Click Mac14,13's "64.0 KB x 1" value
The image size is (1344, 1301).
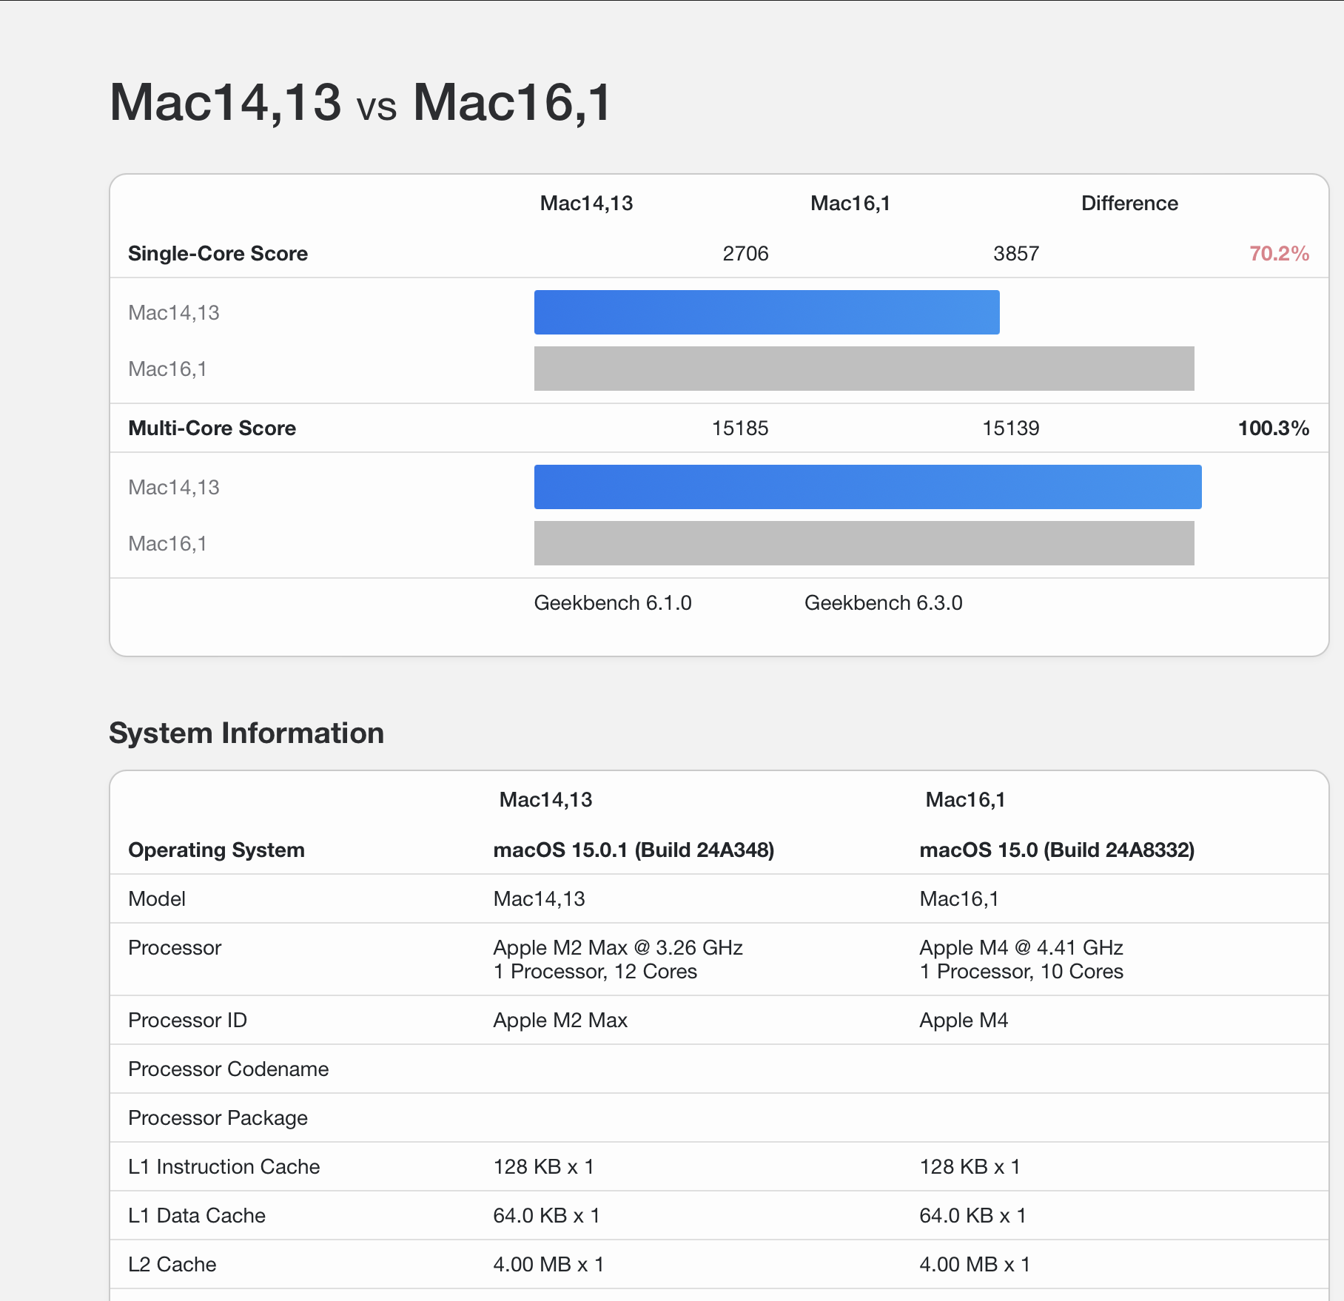(x=546, y=1216)
